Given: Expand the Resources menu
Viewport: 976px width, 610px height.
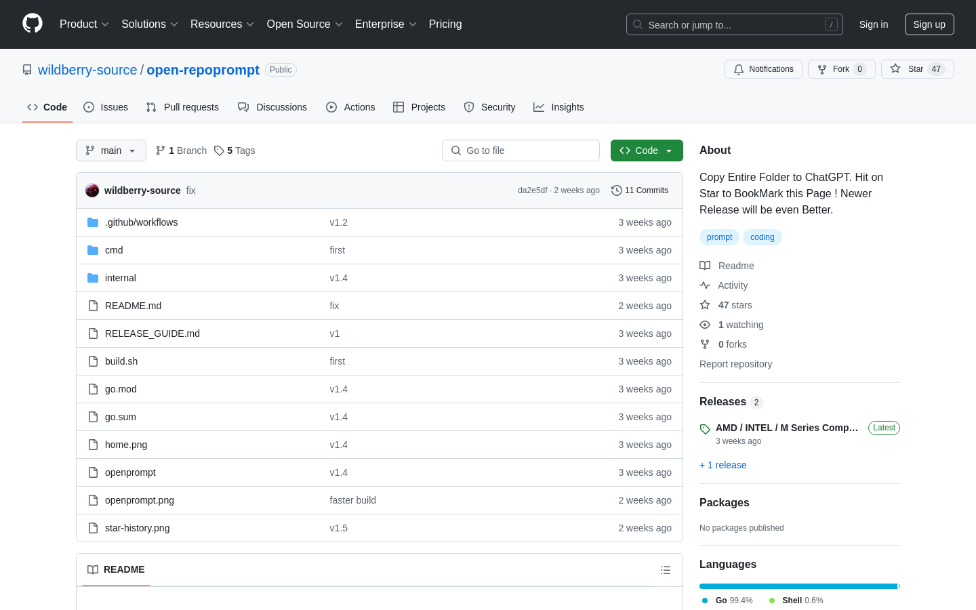Looking at the screenshot, I should tap(222, 24).
